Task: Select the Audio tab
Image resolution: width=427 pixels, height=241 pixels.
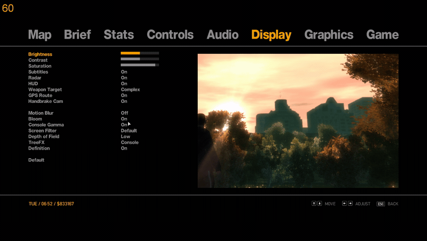Action: click(x=223, y=35)
